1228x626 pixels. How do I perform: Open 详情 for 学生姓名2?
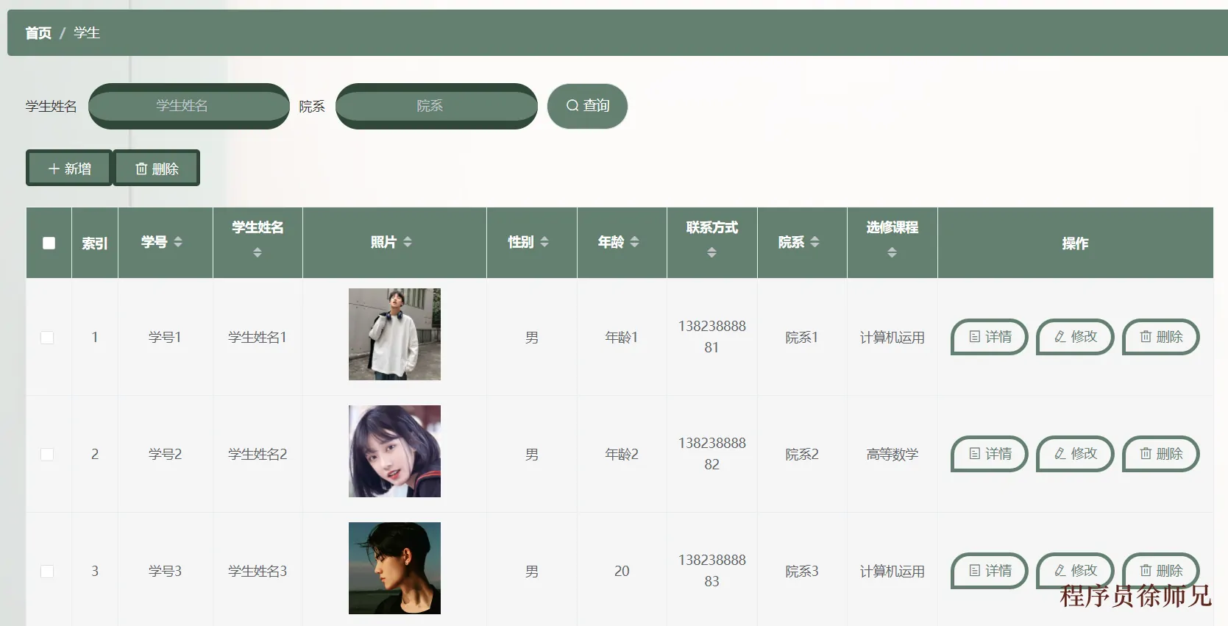990,454
